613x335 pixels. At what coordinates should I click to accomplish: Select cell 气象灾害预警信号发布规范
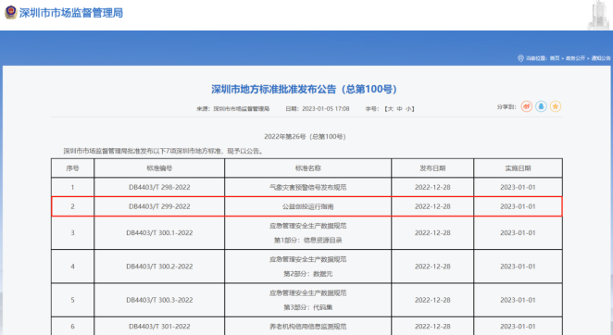click(x=308, y=187)
